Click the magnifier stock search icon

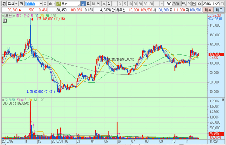(45, 4)
